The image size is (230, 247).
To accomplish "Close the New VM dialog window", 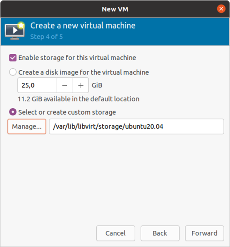I will [221, 9].
